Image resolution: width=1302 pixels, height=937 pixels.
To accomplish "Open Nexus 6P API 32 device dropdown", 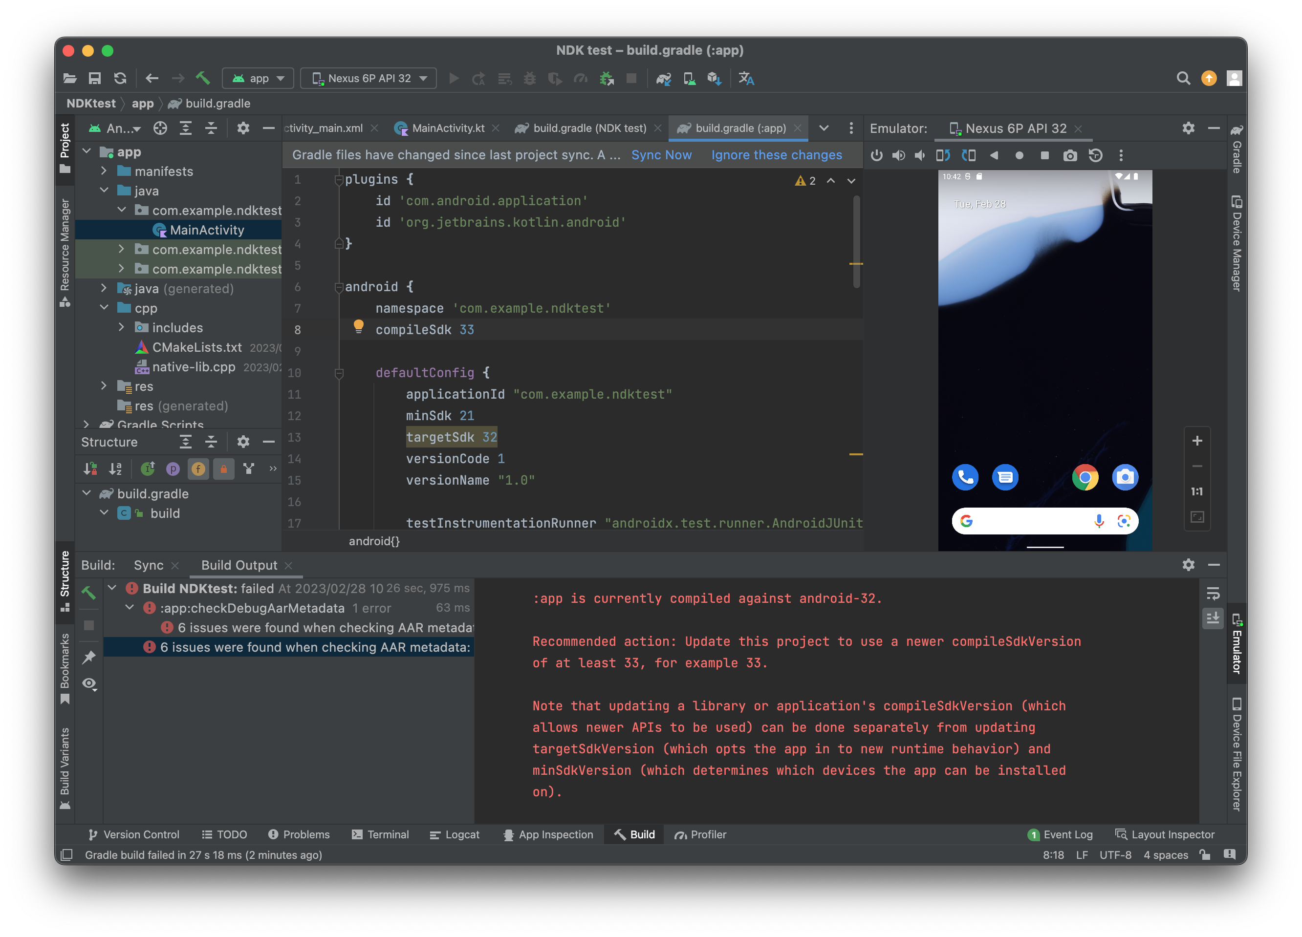I will [369, 78].
